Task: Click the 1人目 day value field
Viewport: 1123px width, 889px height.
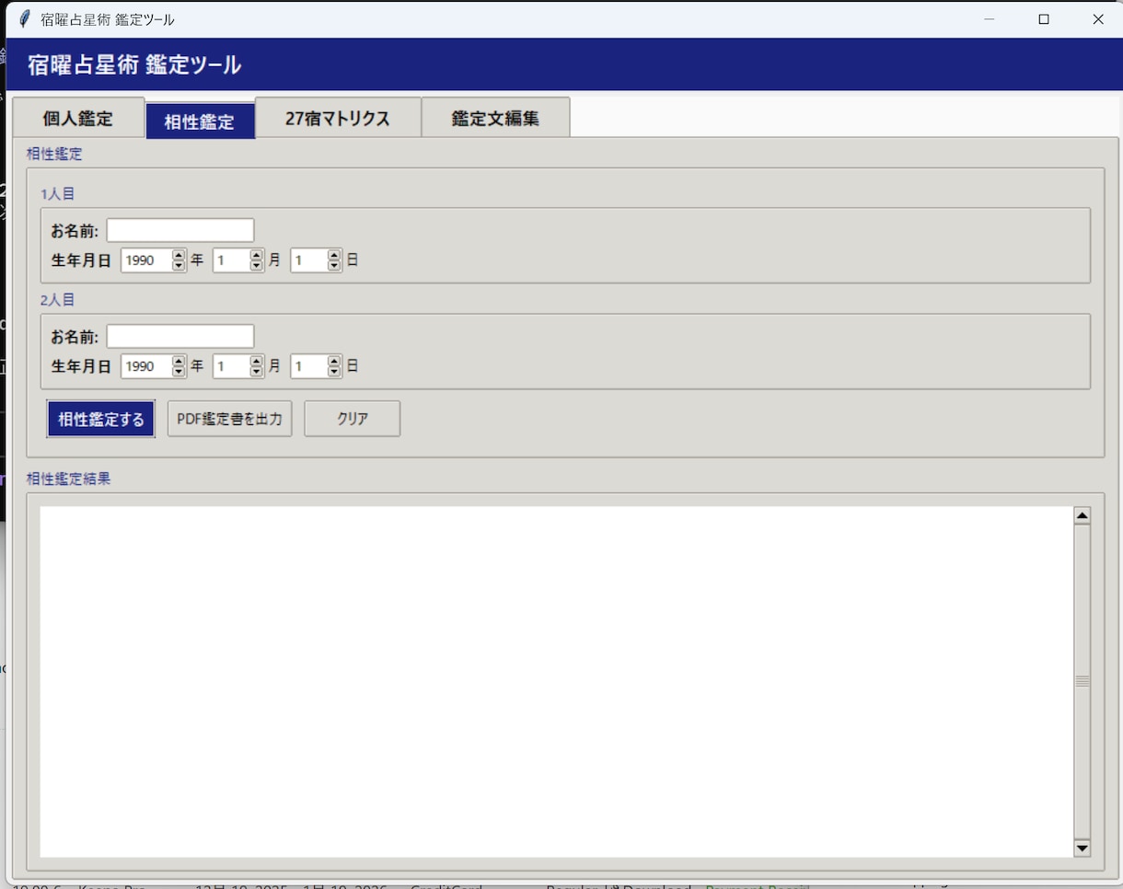Action: [x=309, y=260]
